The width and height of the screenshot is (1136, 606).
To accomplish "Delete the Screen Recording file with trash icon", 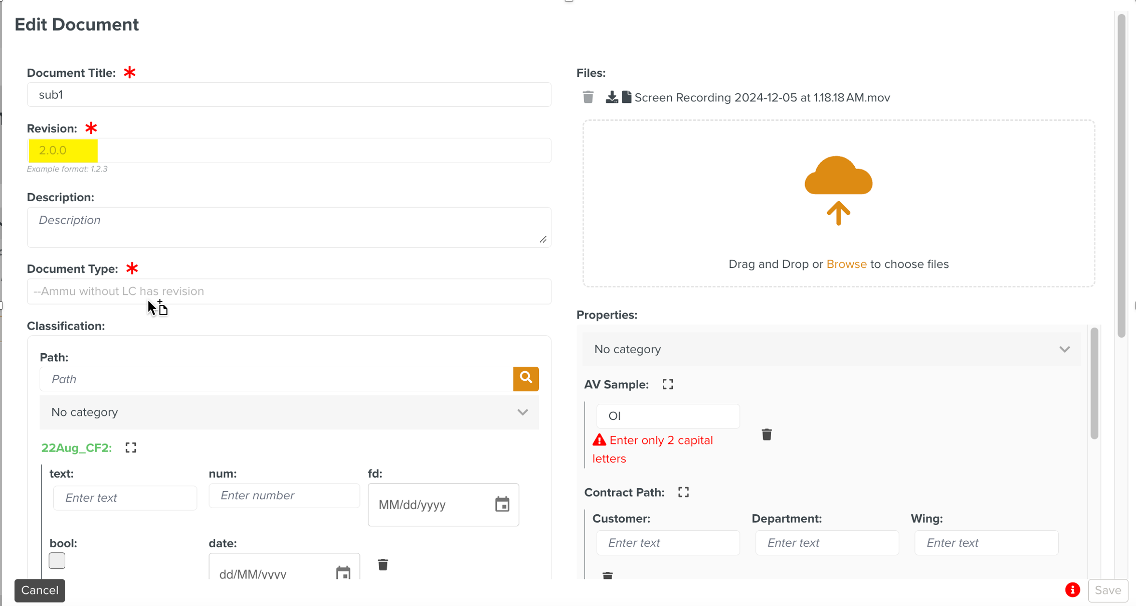I will (588, 97).
